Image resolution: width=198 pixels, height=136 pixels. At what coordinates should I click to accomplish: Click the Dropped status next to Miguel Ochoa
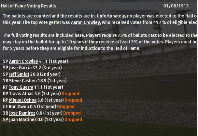(73, 100)
